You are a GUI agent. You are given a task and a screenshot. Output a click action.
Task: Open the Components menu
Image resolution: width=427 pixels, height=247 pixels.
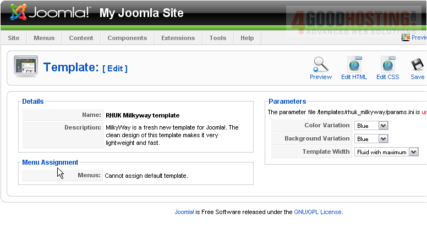pos(127,38)
